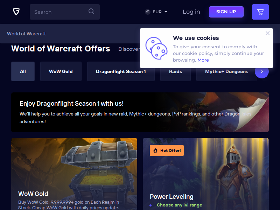Click the cookie illustration icon

pos(156,48)
